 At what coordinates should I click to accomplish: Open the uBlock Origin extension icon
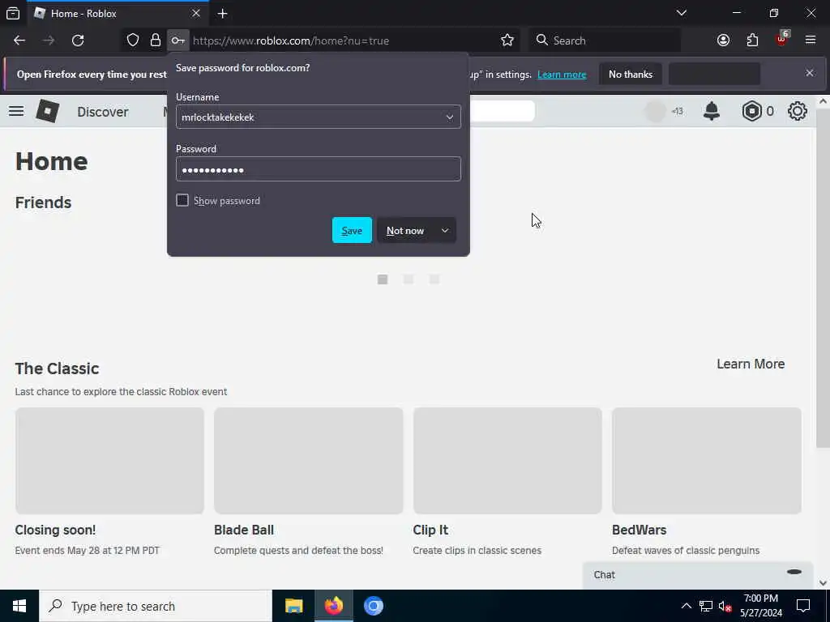(782, 39)
